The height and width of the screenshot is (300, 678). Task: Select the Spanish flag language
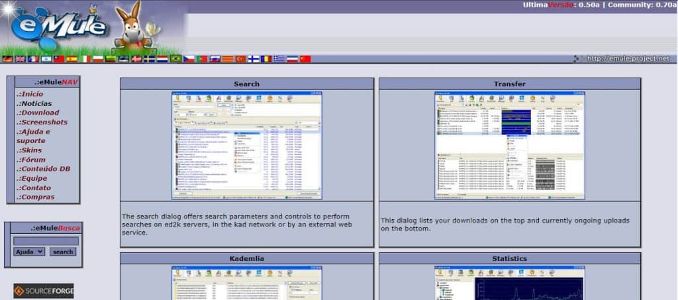tap(72, 59)
